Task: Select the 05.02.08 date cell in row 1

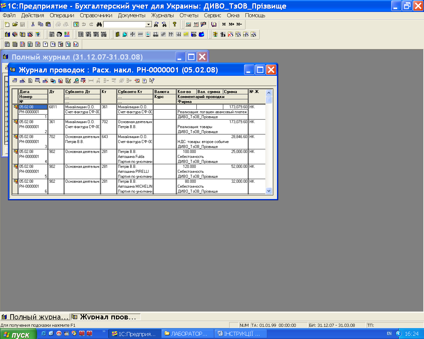Action: (33, 107)
